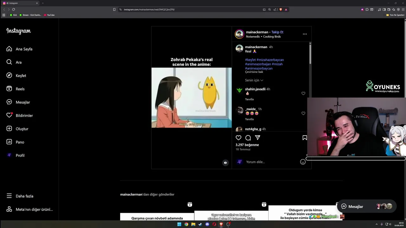Click the anime reel video
This screenshot has width=406, height=228.
[x=192, y=98]
